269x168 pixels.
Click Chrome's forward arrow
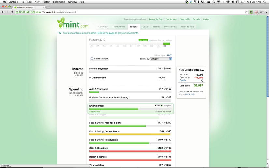click(x=7, y=12)
